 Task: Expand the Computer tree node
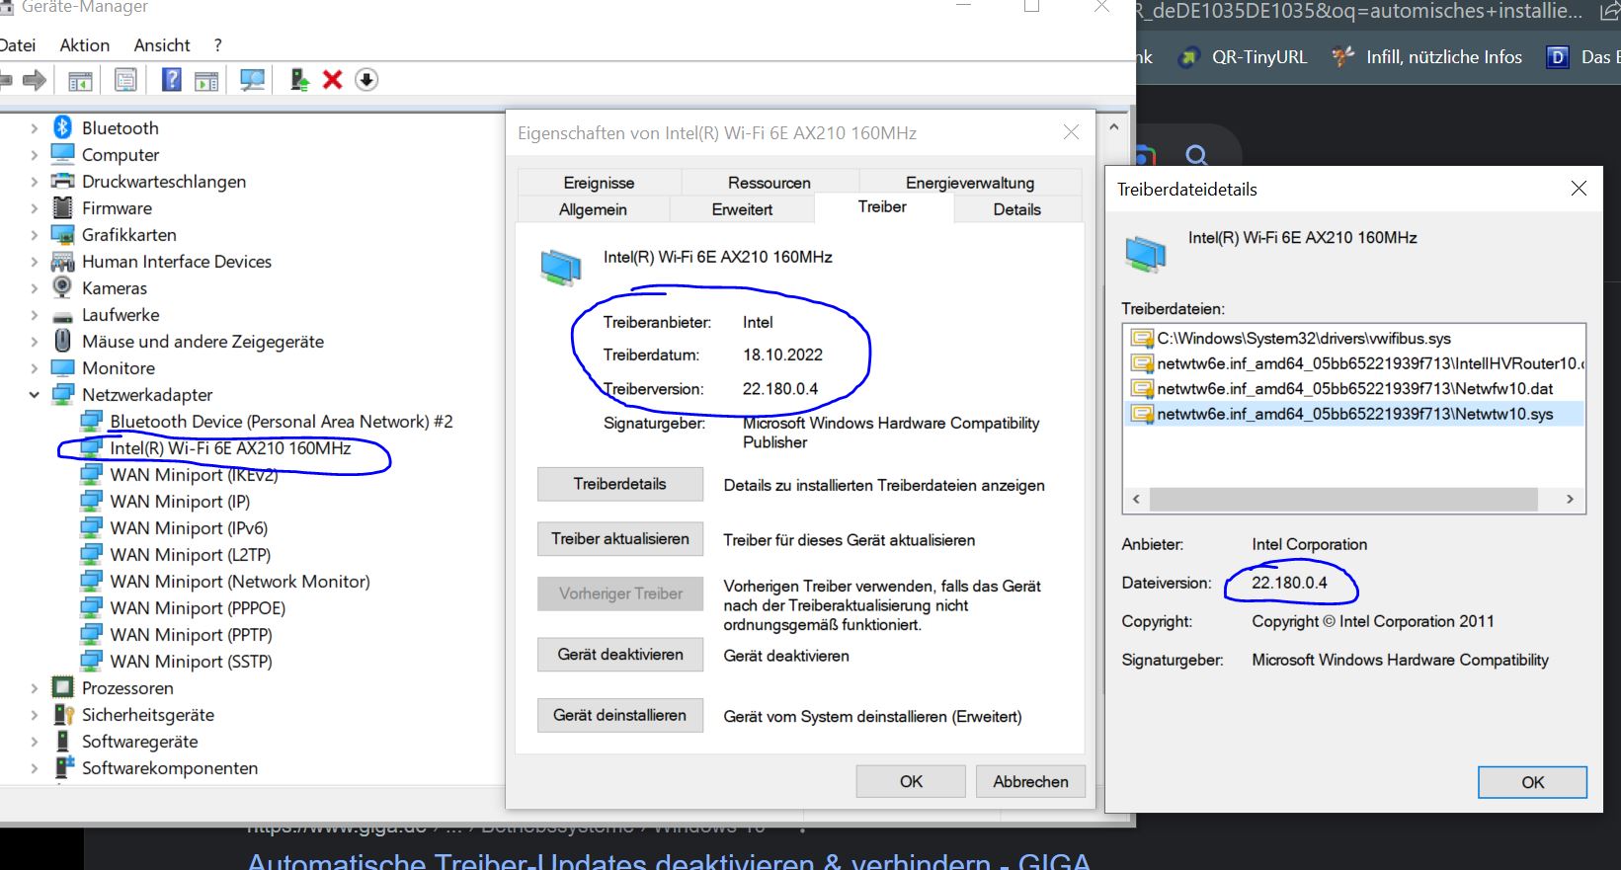click(x=34, y=155)
